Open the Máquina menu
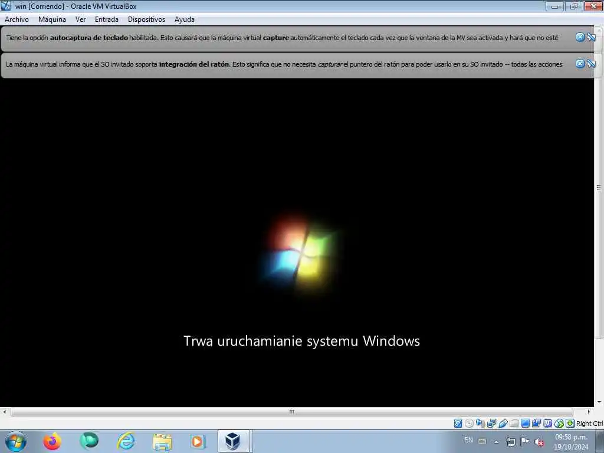 pos(52,19)
